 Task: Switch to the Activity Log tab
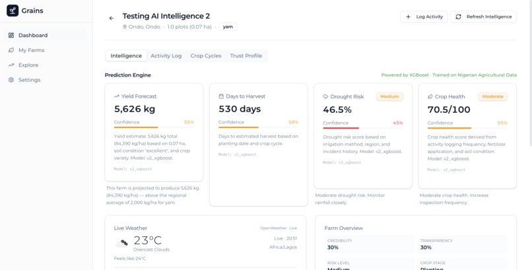[166, 56]
